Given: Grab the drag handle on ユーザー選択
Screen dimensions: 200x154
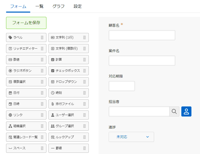Looking at the screenshot, I should 84,115.
